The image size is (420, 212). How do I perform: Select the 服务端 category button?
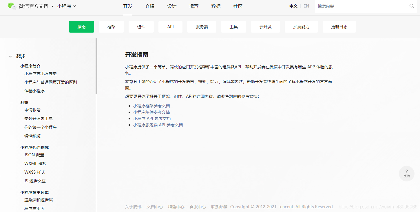[x=202, y=27]
